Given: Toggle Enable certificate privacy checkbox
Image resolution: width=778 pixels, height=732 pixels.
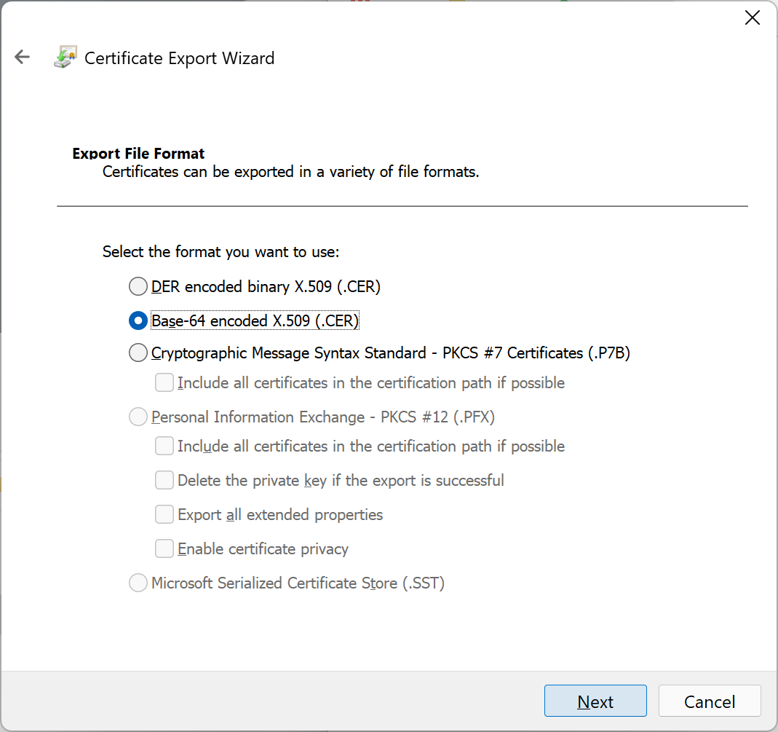Looking at the screenshot, I should [x=164, y=548].
